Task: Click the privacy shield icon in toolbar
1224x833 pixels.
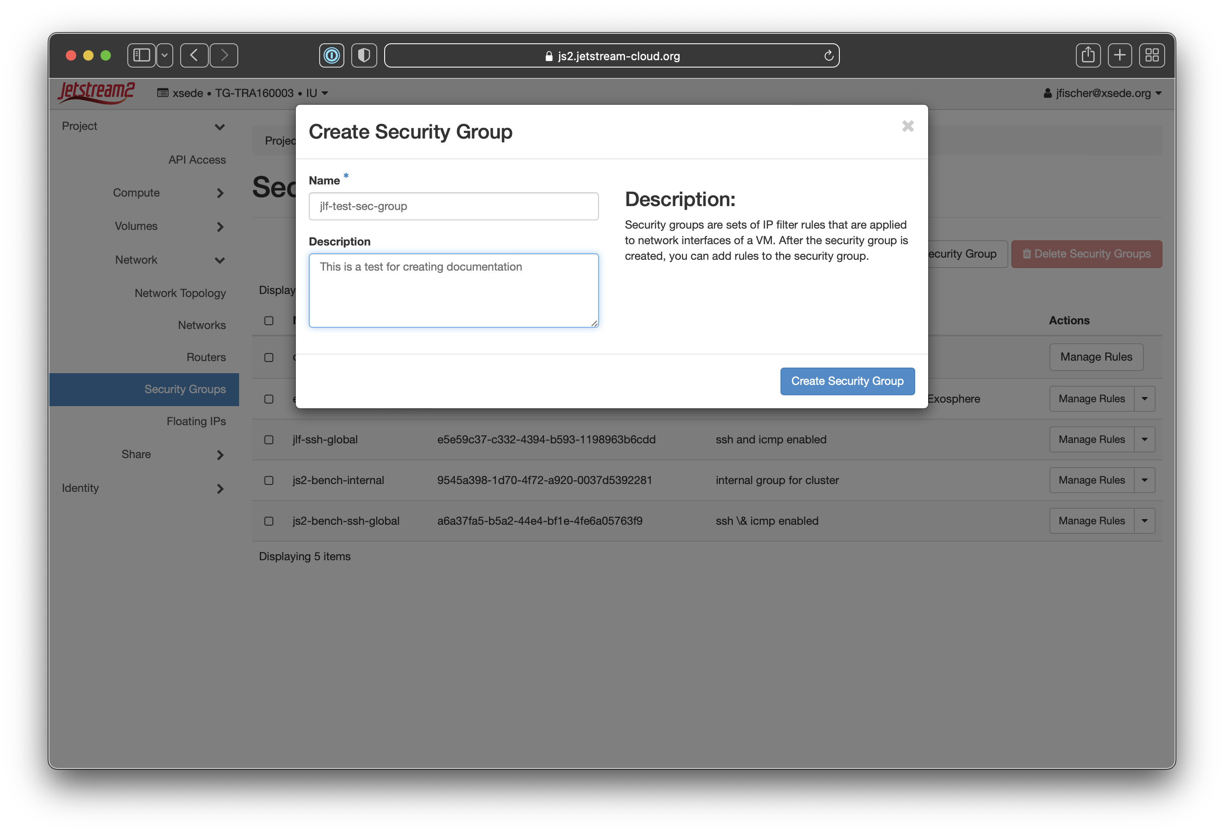Action: (x=364, y=55)
